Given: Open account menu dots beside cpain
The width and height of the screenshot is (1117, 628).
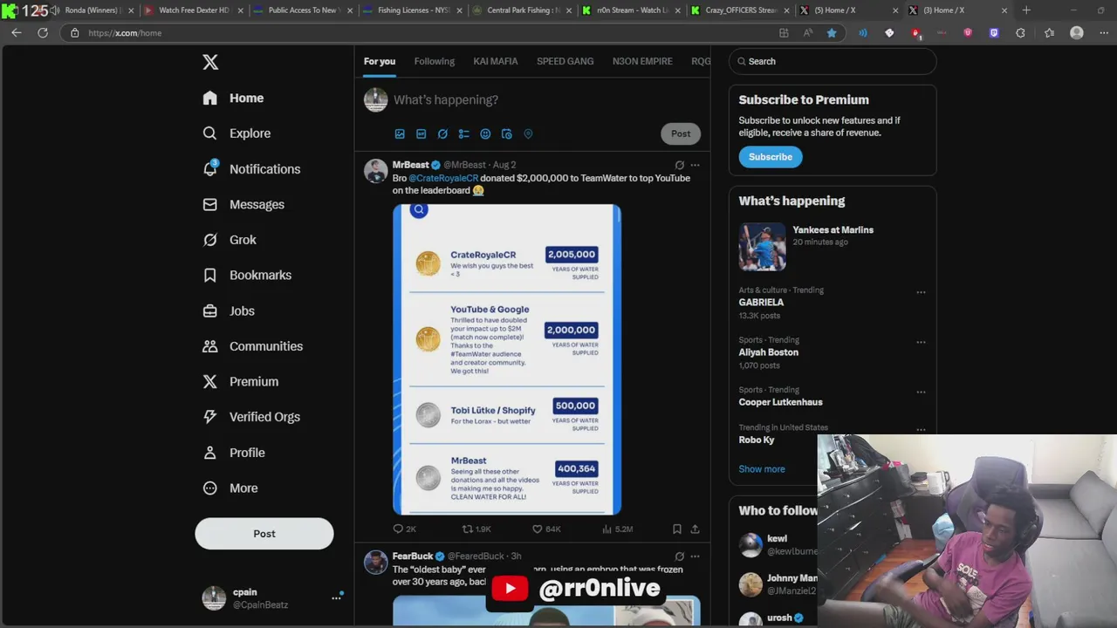Looking at the screenshot, I should click(x=336, y=597).
